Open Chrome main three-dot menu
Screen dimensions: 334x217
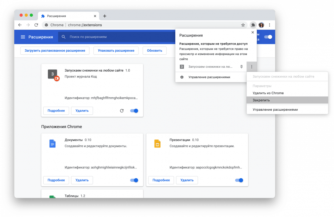click(270, 25)
